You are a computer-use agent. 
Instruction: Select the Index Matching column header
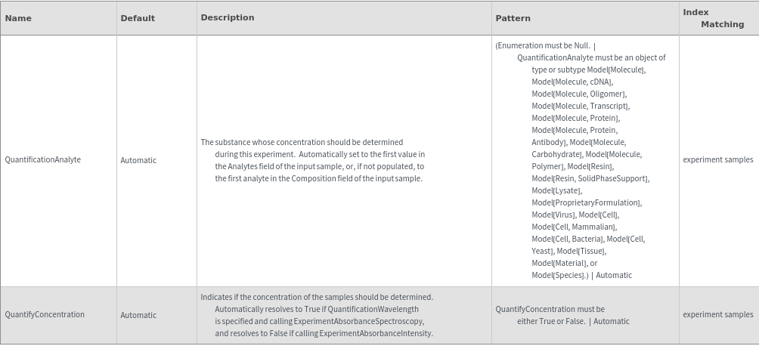click(713, 18)
